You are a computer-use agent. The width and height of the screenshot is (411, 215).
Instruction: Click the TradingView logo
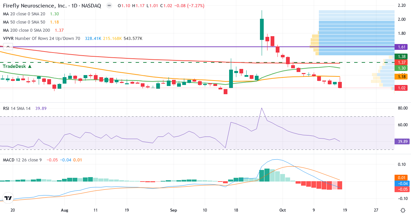pos(8,198)
